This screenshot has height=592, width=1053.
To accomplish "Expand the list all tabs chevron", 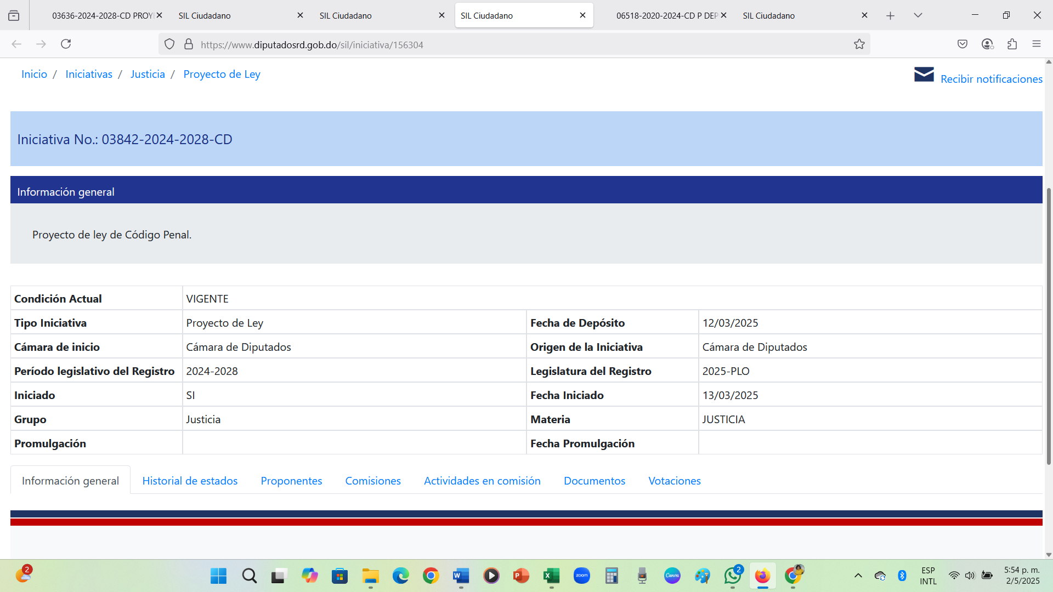I will coord(918,15).
